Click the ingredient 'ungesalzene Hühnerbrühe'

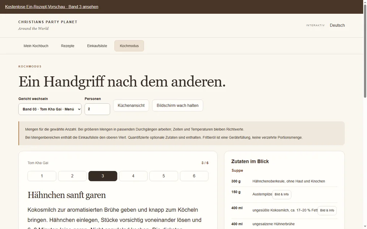coord(273,224)
